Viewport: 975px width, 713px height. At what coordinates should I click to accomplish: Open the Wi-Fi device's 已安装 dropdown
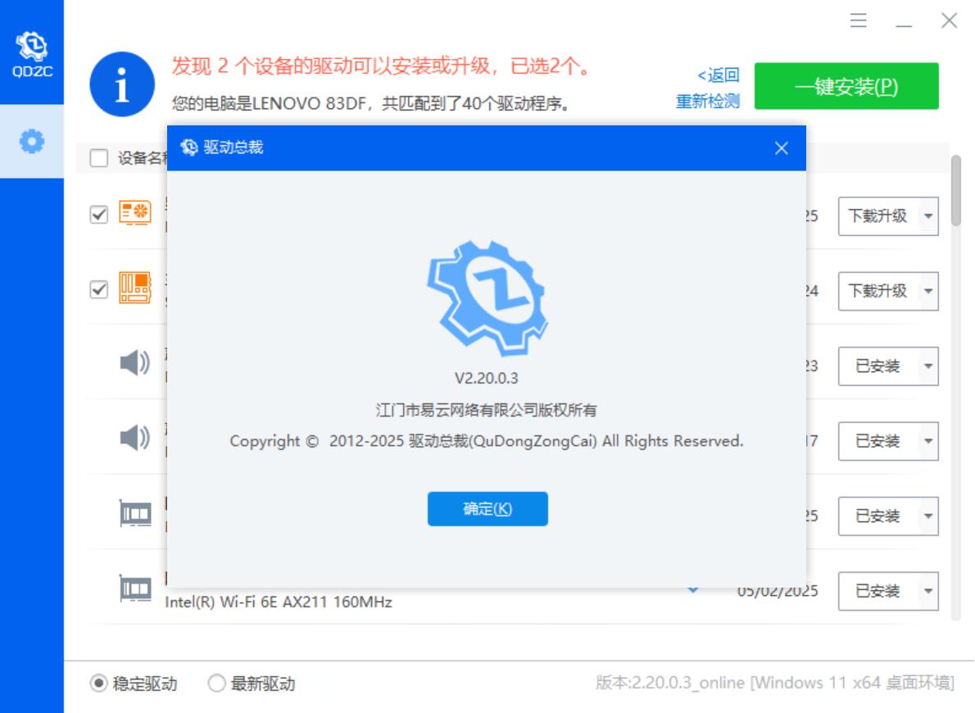(x=887, y=590)
